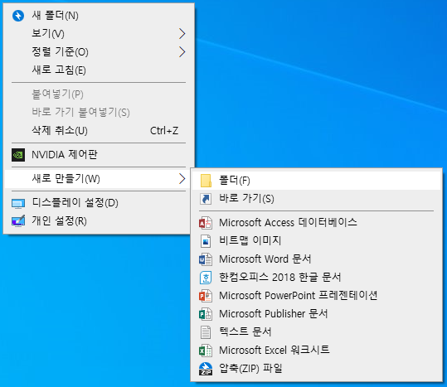Click the personalization icon beside 개인 설정
Viewport: 447px width, 387px height.
(x=18, y=221)
